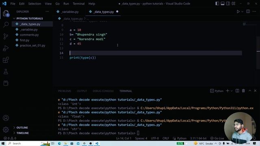Customize layout icon in title bar

pyautogui.click(x=234, y=4)
